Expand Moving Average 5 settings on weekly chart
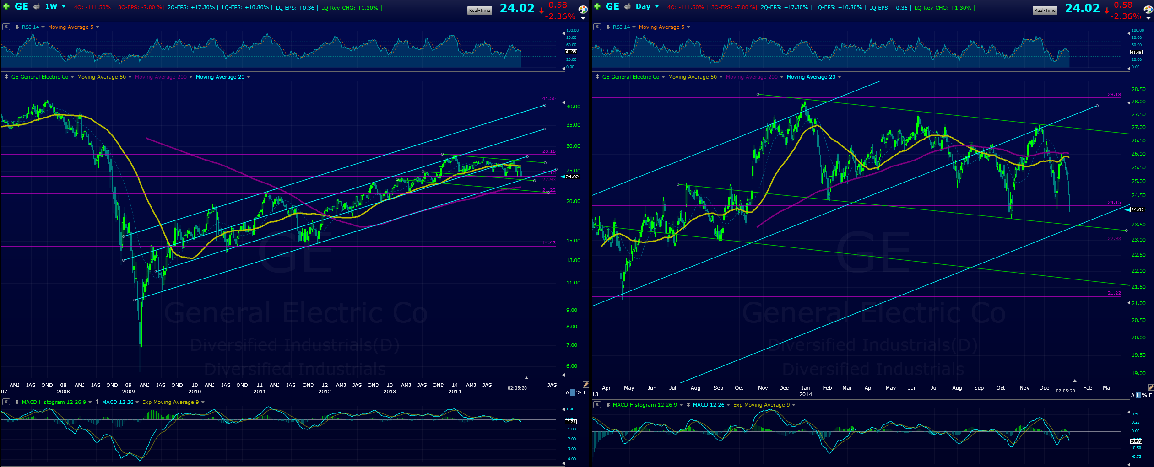The height and width of the screenshot is (467, 1154). click(x=98, y=27)
